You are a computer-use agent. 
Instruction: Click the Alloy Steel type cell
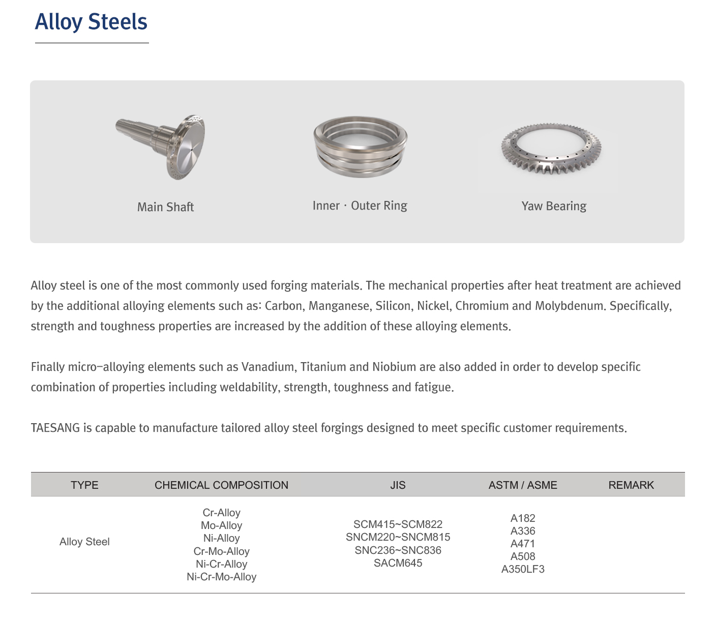click(x=84, y=542)
